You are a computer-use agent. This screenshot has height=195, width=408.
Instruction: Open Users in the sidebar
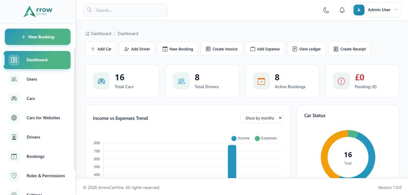pos(37,79)
